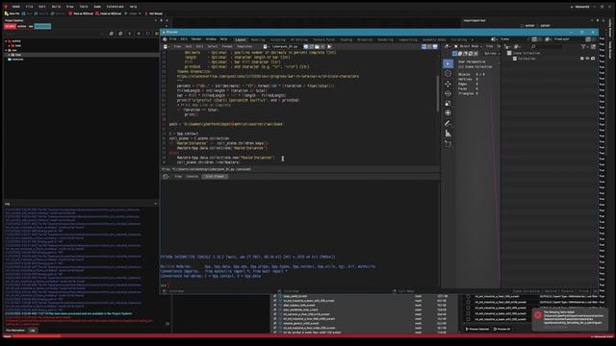The width and height of the screenshot is (616, 346).
Task: Open the Python console editor type dropdown
Action: [167, 177]
